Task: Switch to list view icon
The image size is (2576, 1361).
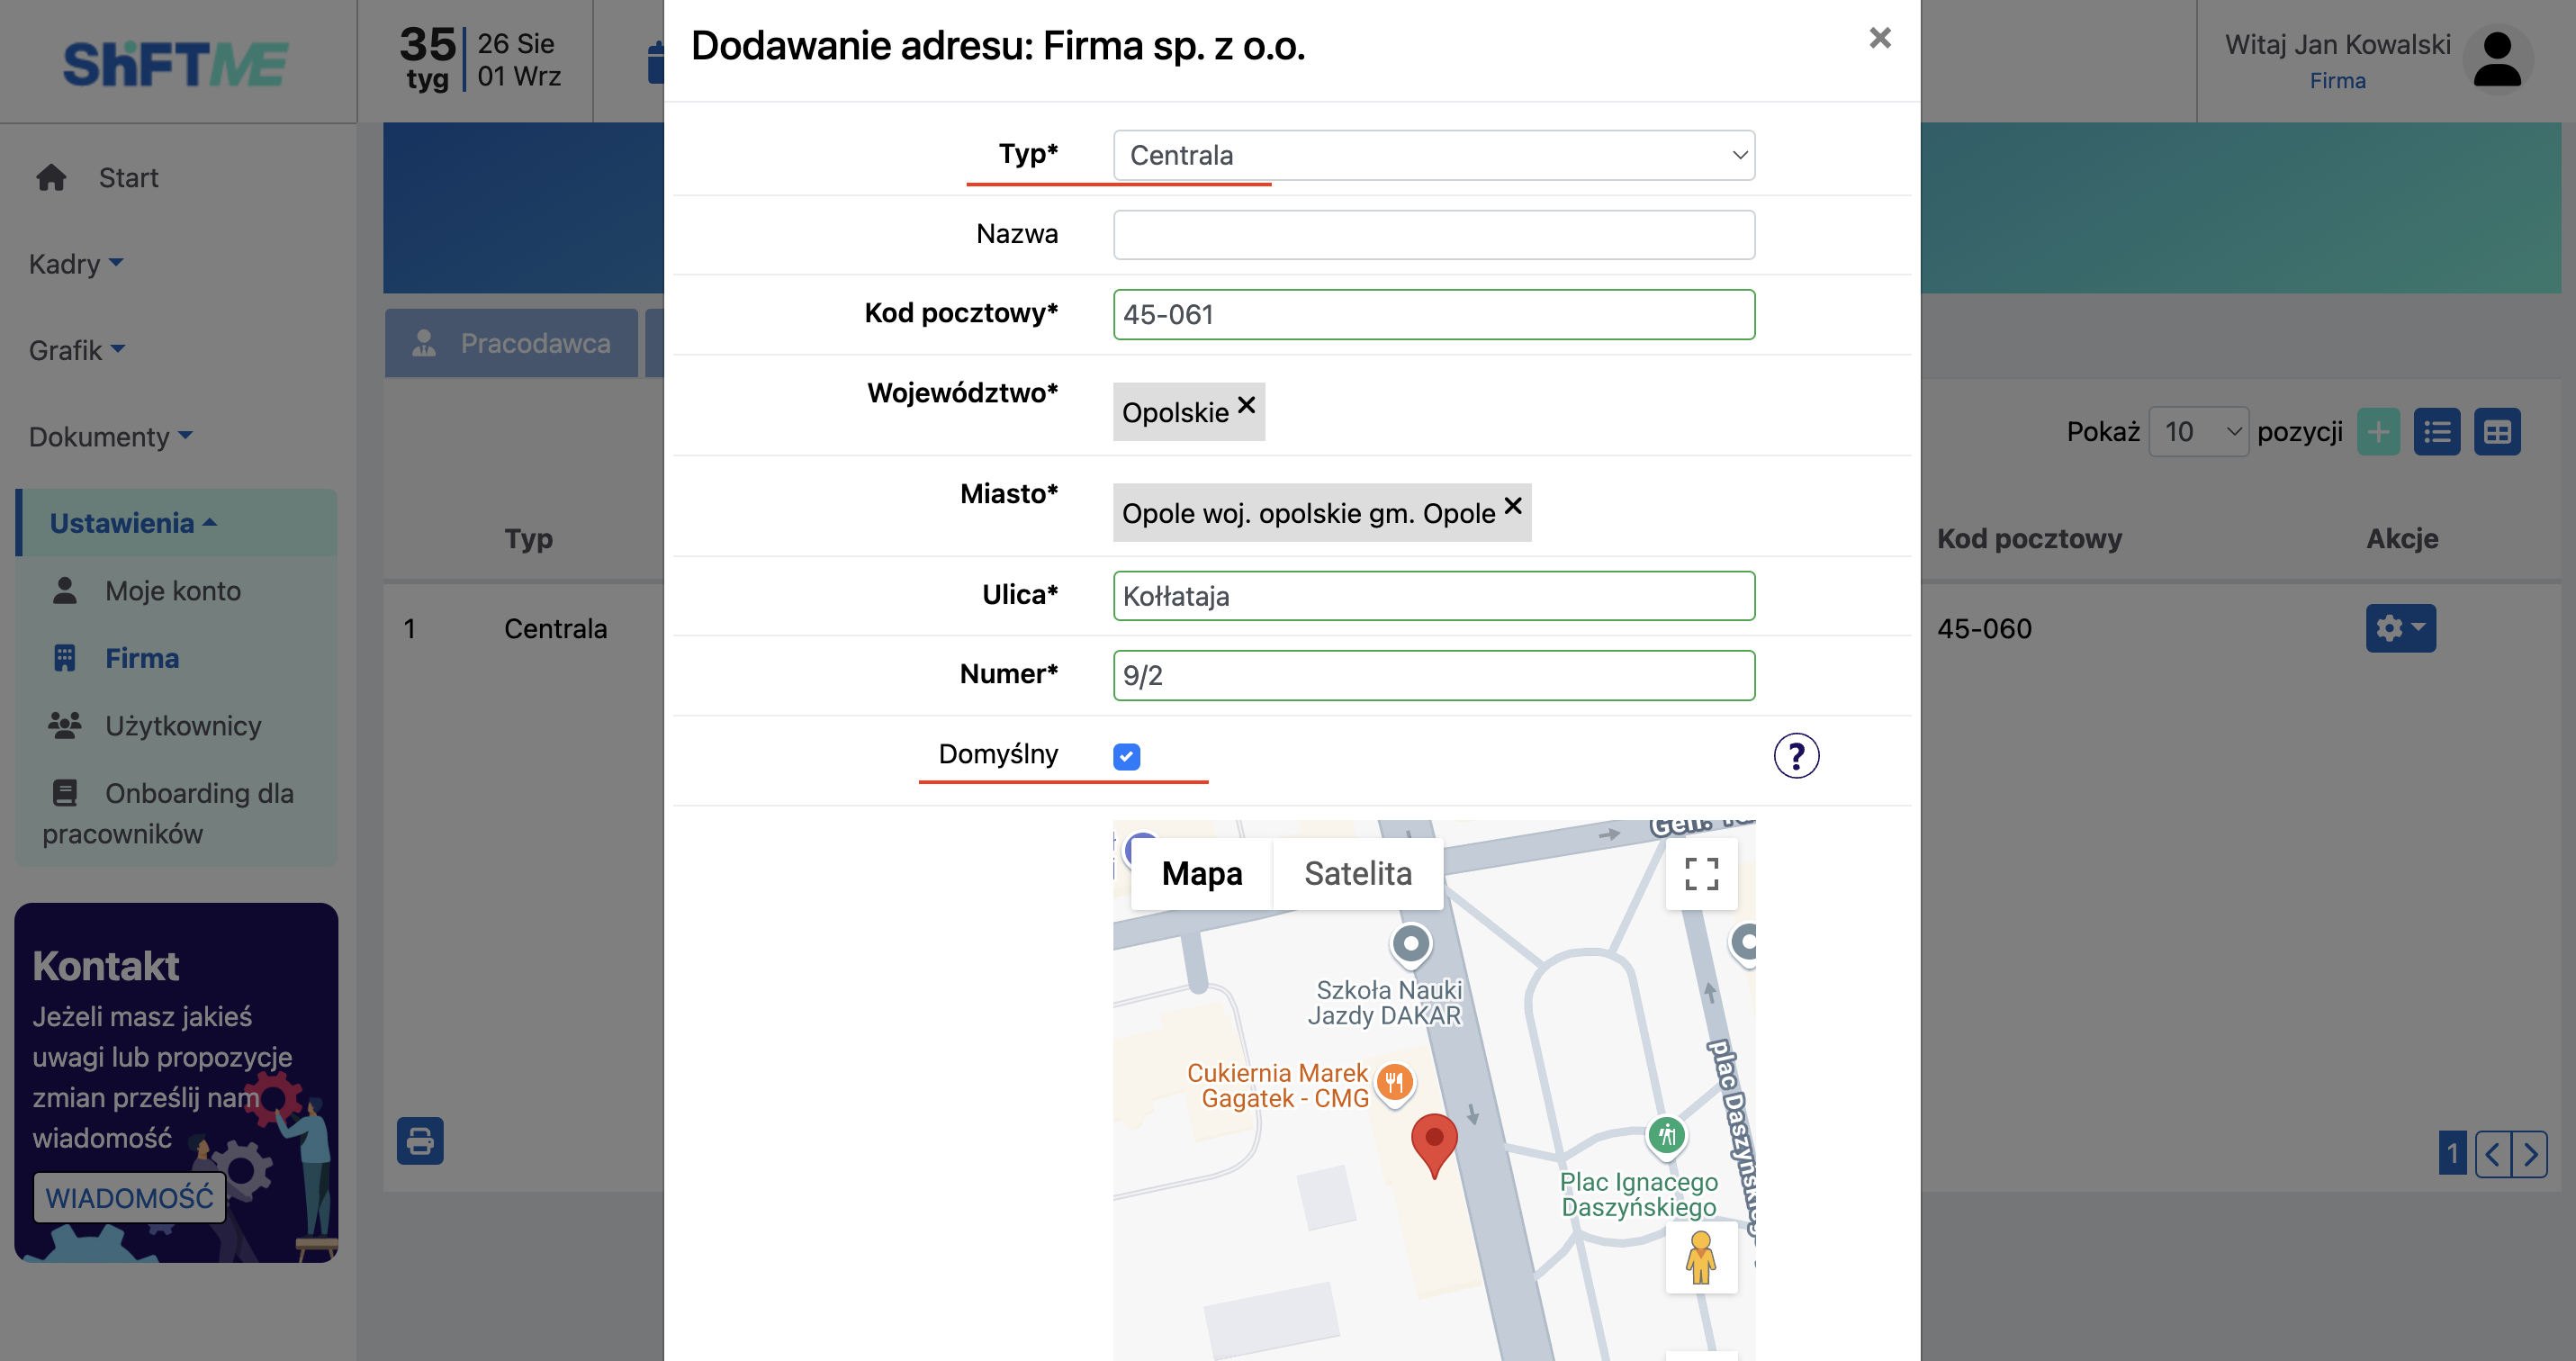Action: pos(2436,432)
